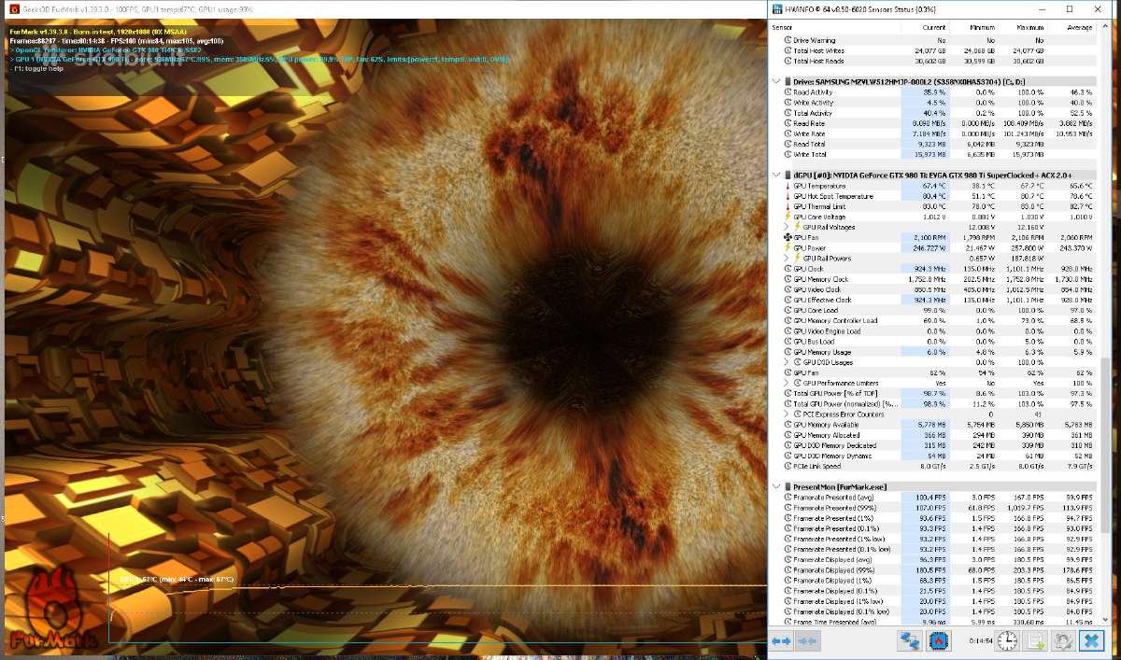Collapse the dGPU GeForce GTX 980 Ti group
The height and width of the screenshot is (660, 1121).
click(775, 175)
